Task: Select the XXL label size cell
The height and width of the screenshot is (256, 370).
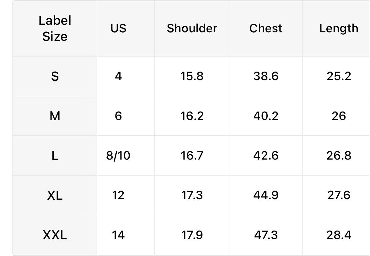Action: [x=55, y=235]
